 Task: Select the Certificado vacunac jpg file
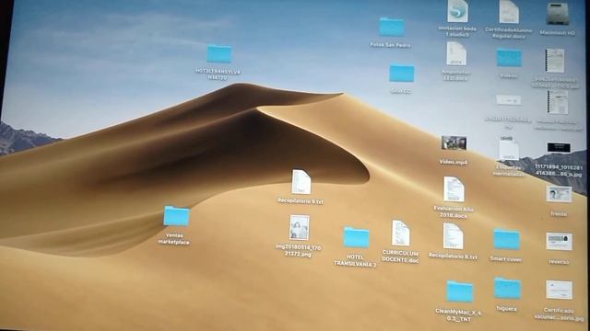tap(560, 290)
